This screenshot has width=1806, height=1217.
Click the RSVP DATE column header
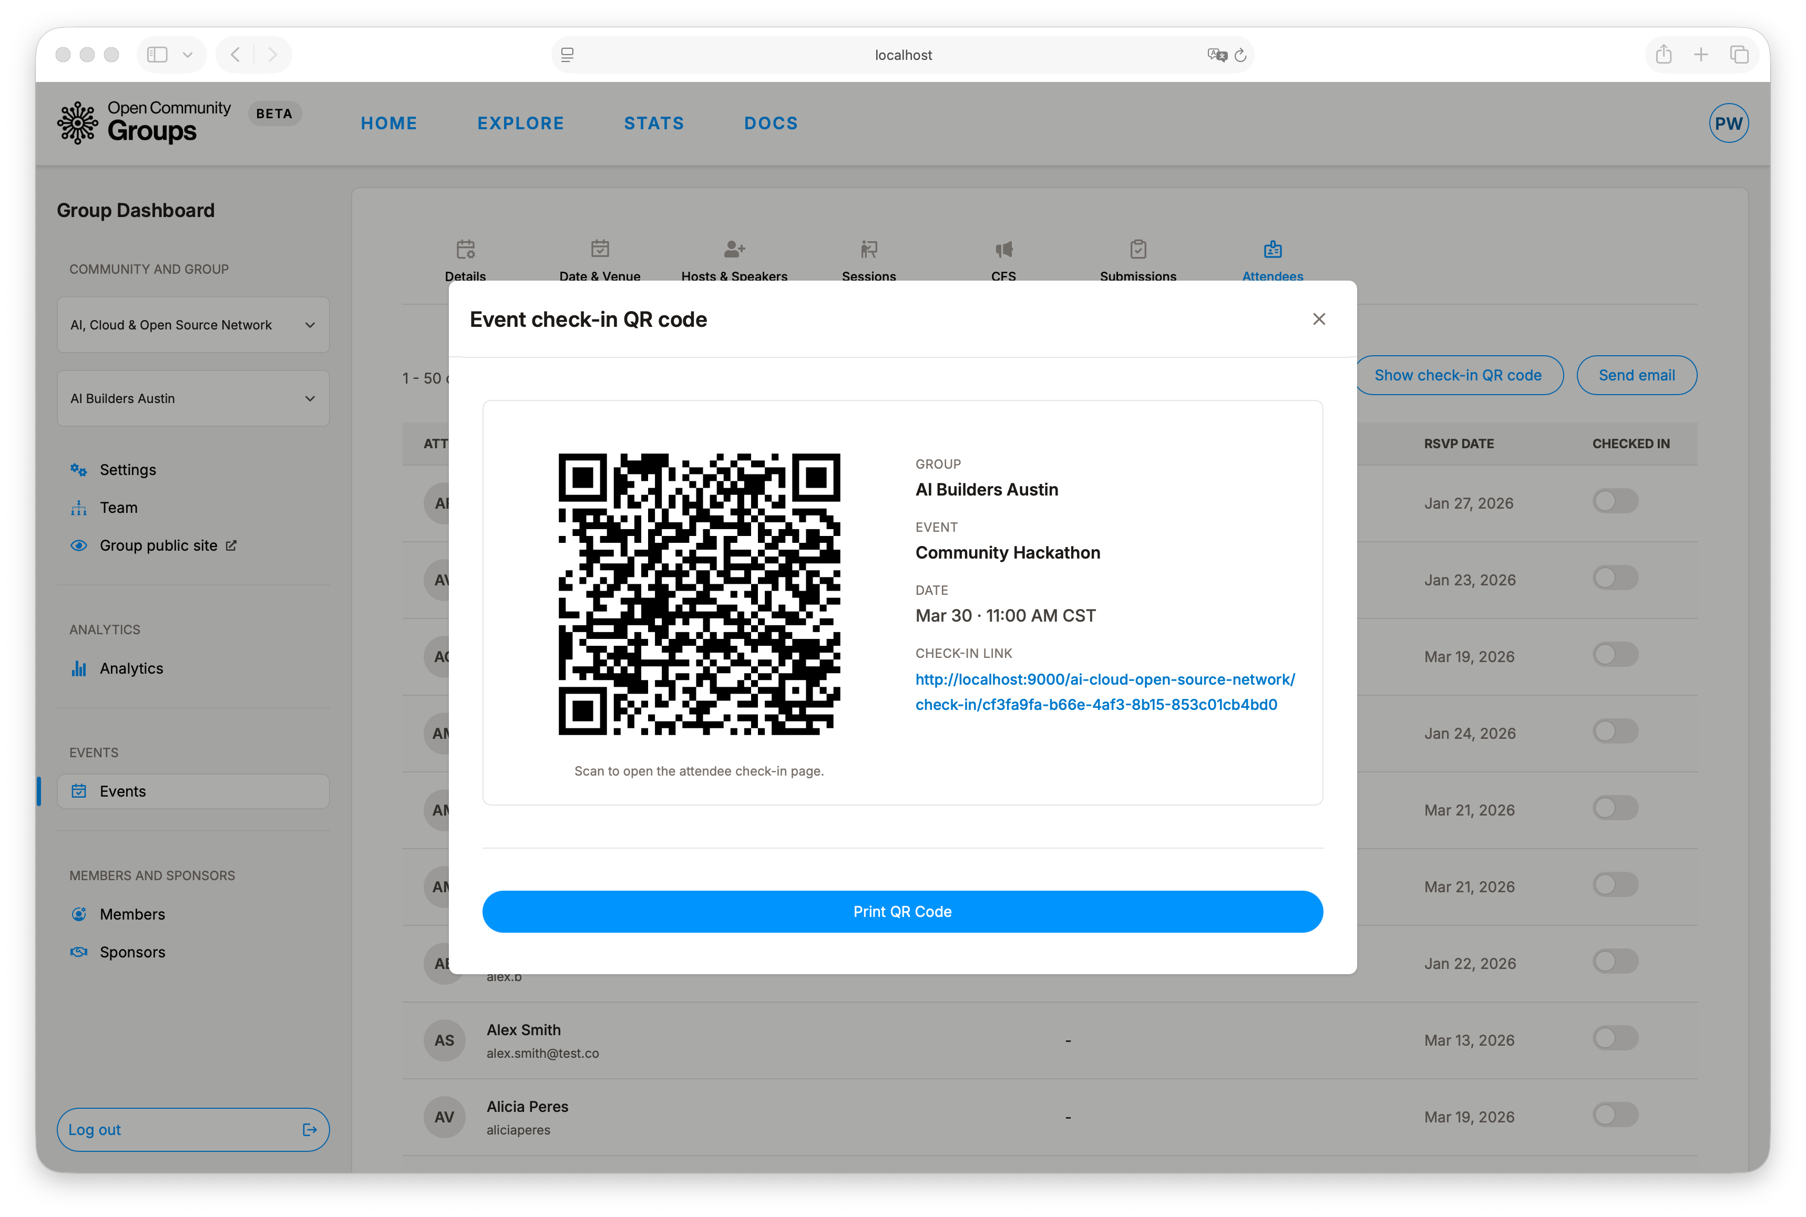[1458, 444]
